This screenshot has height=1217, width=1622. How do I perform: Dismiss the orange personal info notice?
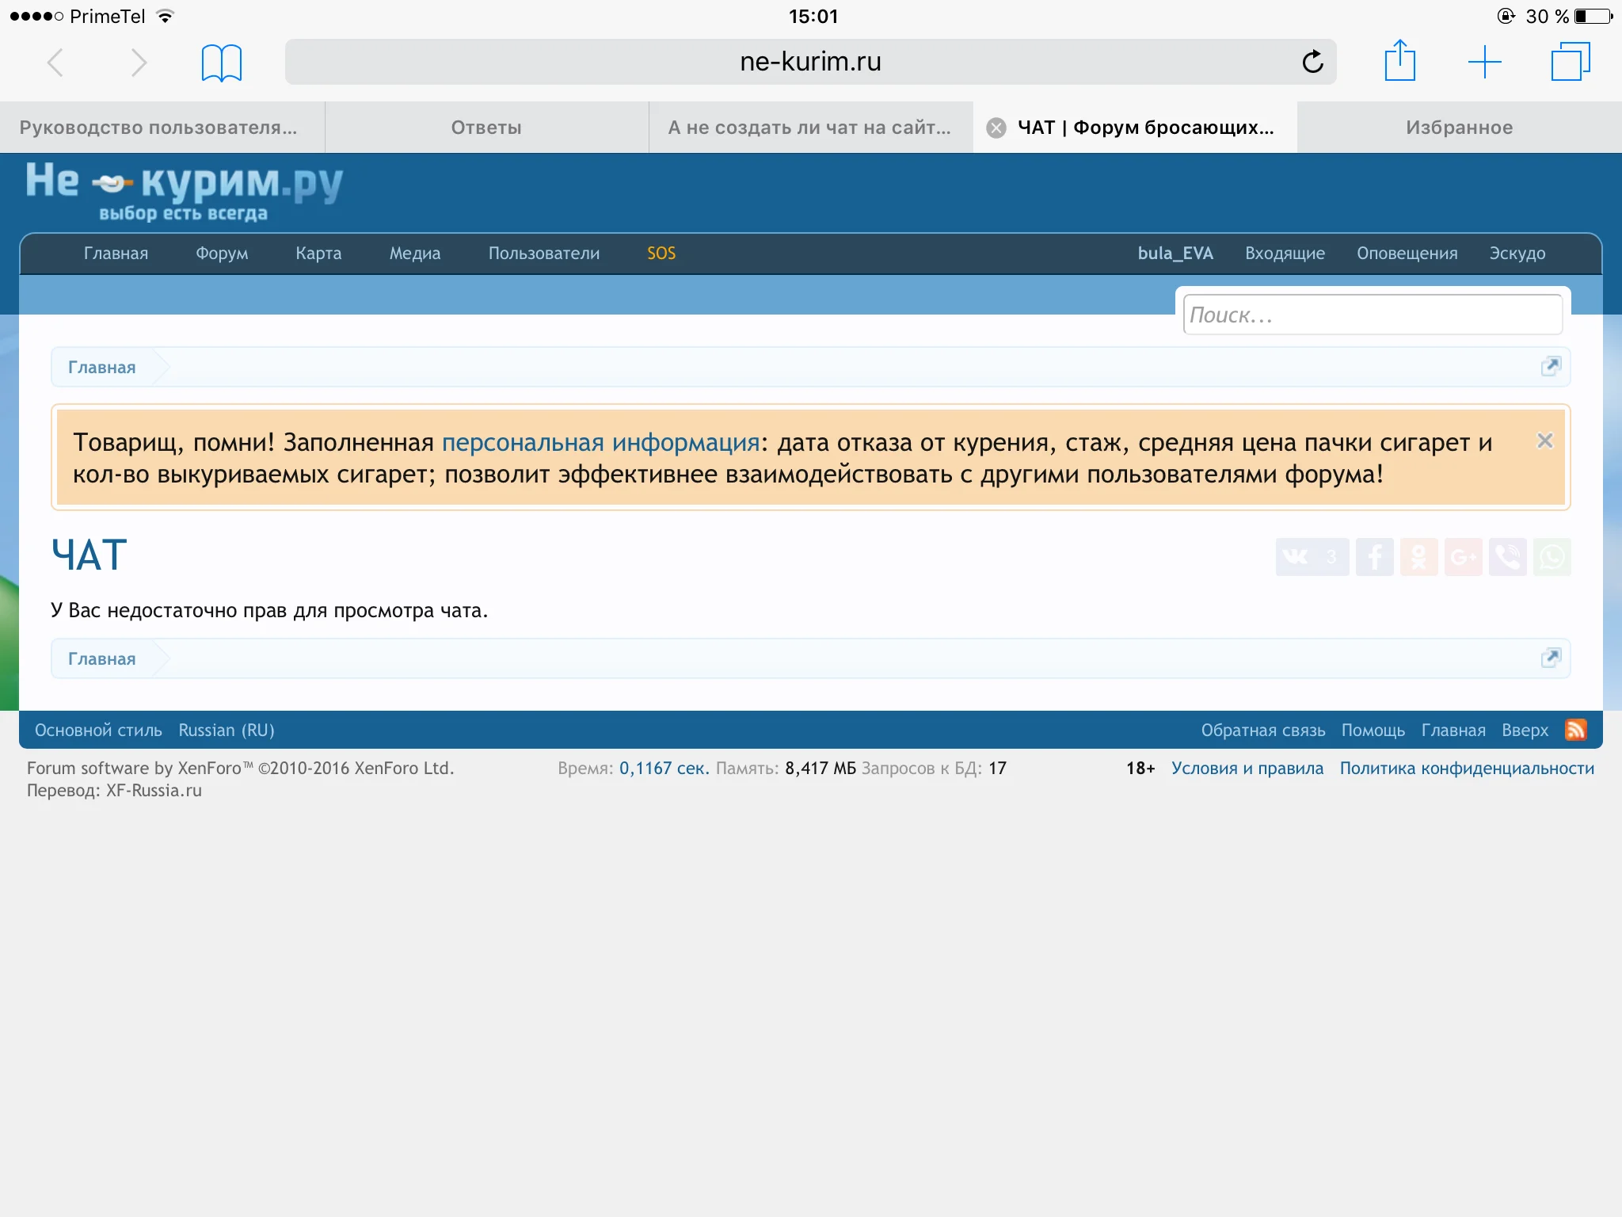(1544, 441)
